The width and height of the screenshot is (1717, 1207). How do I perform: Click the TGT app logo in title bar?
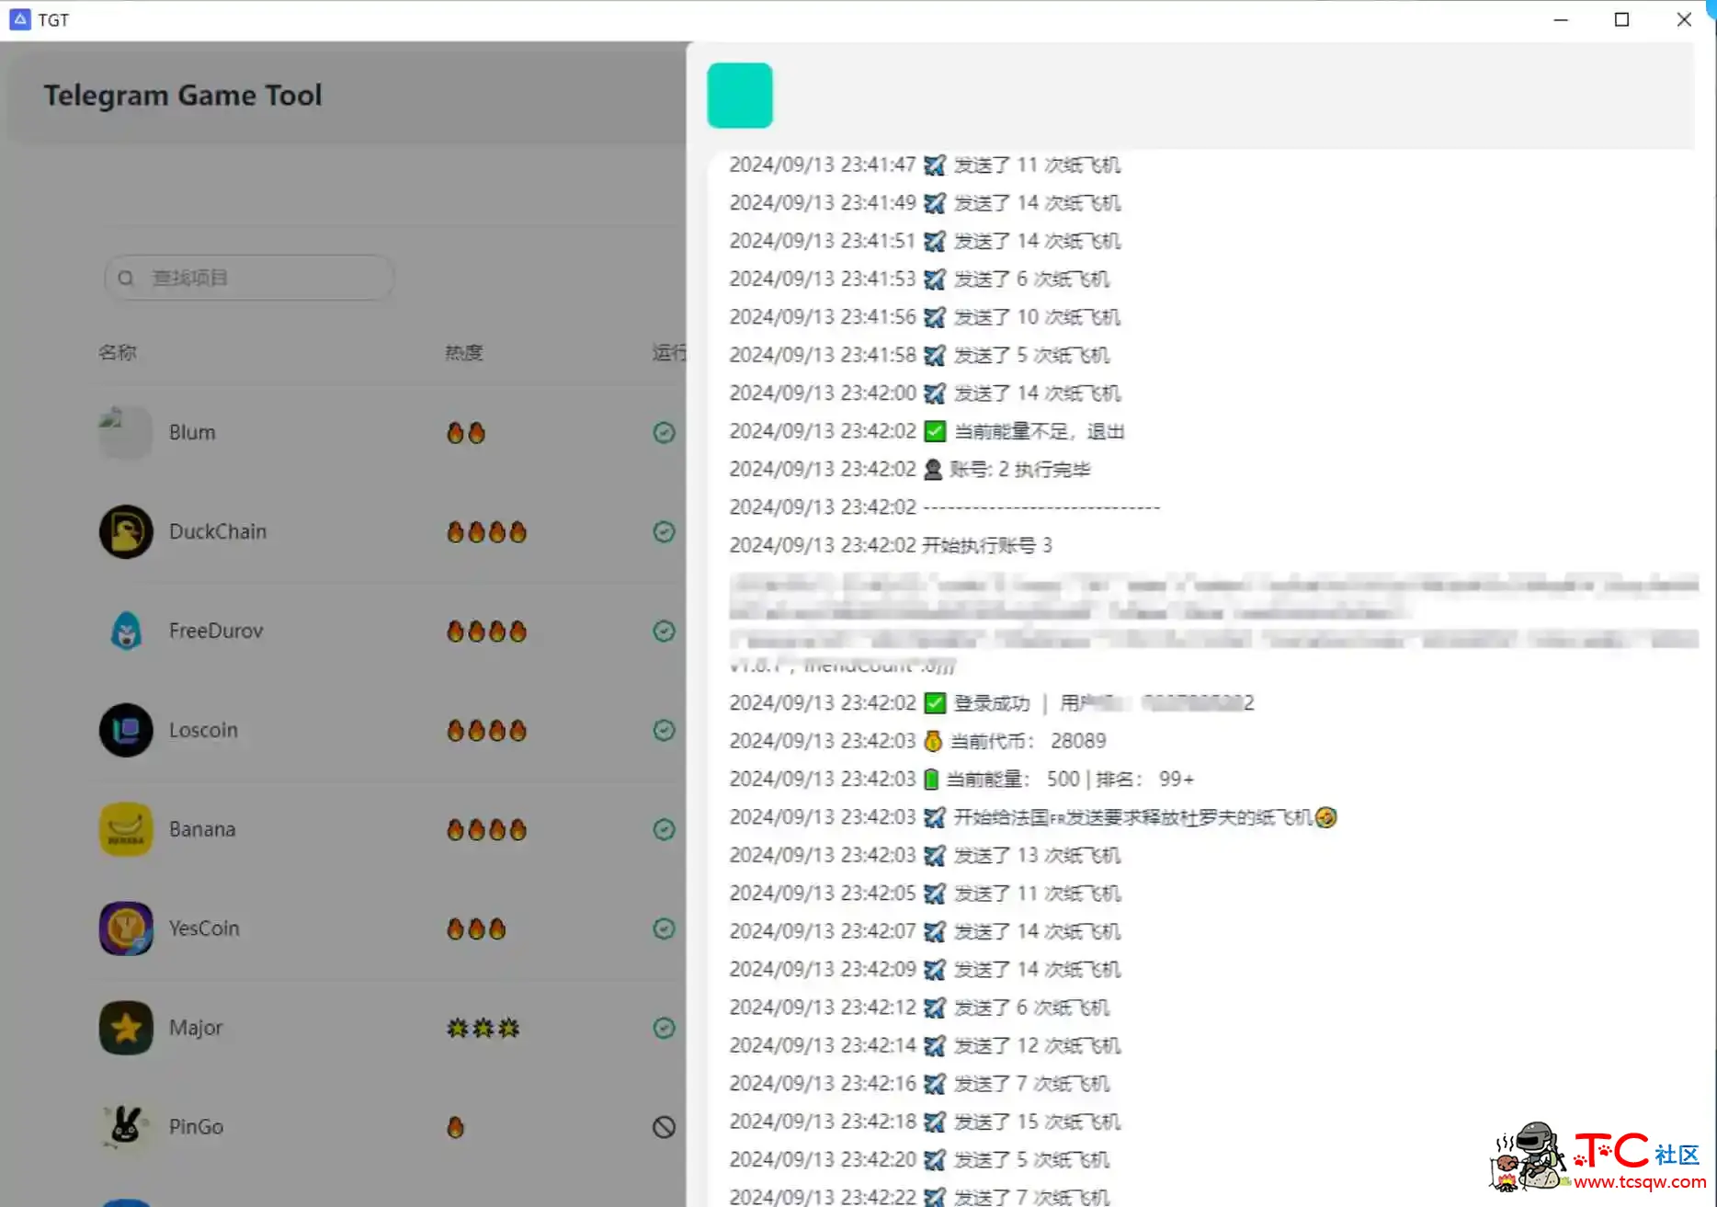coord(19,19)
